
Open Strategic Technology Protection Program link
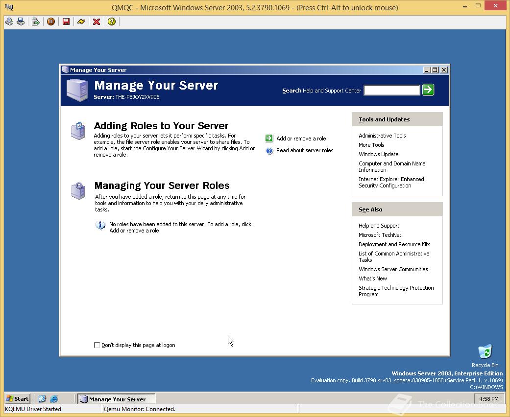[396, 291]
